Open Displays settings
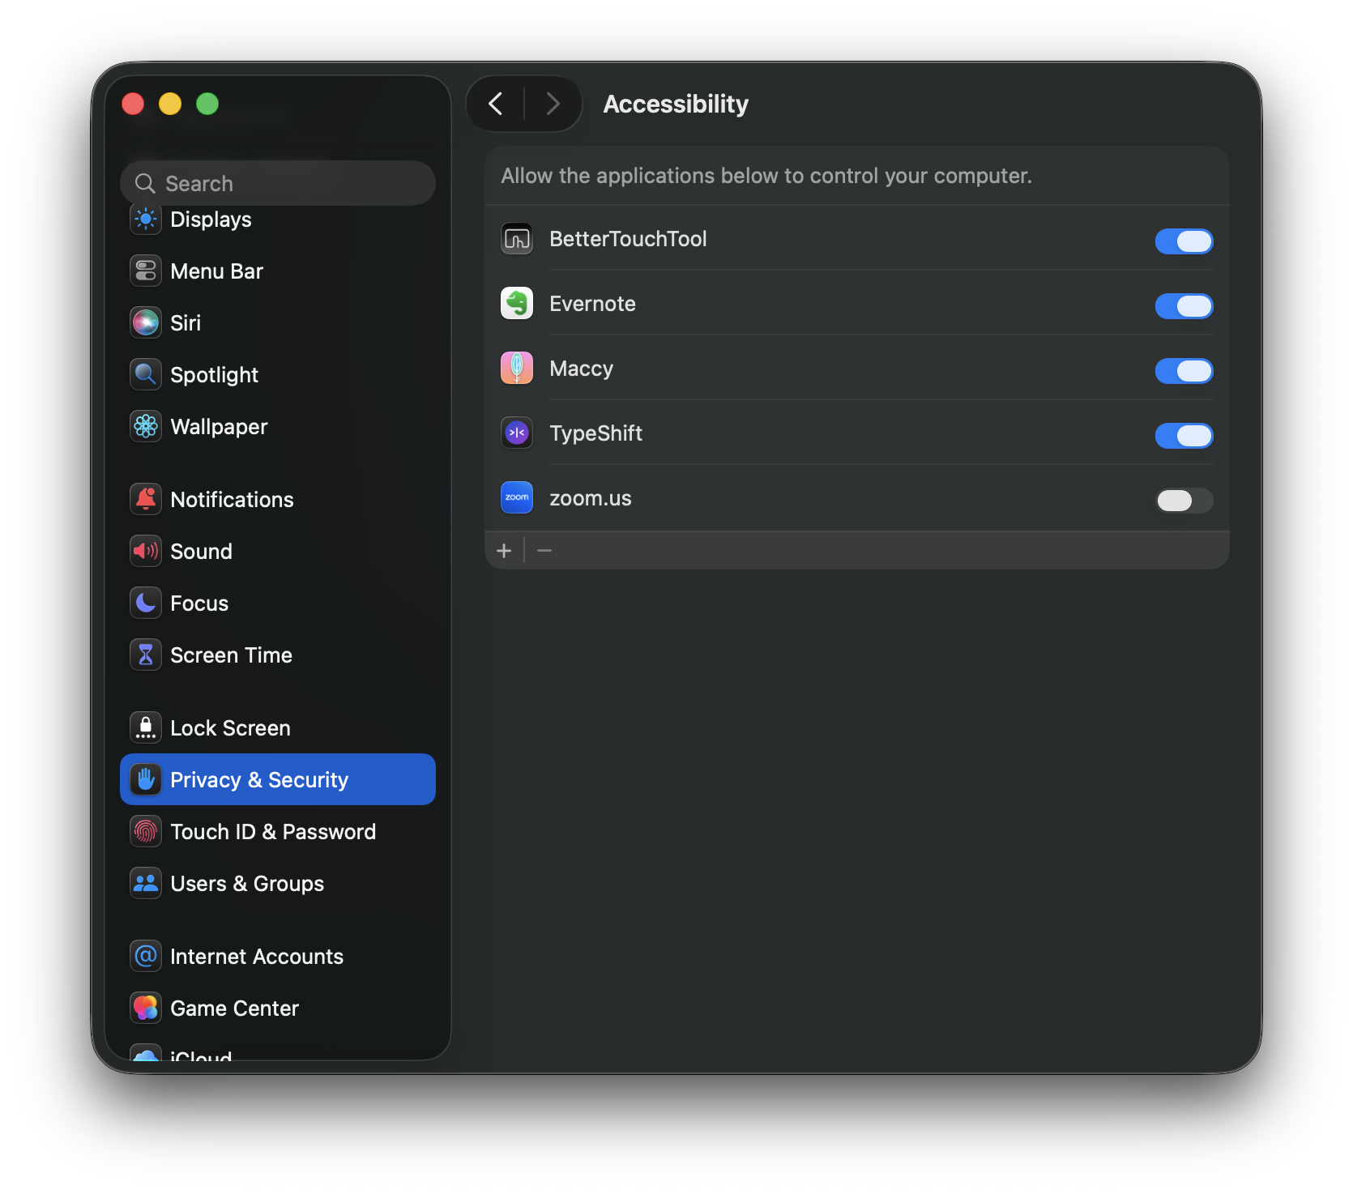1353x1194 pixels. (x=278, y=220)
